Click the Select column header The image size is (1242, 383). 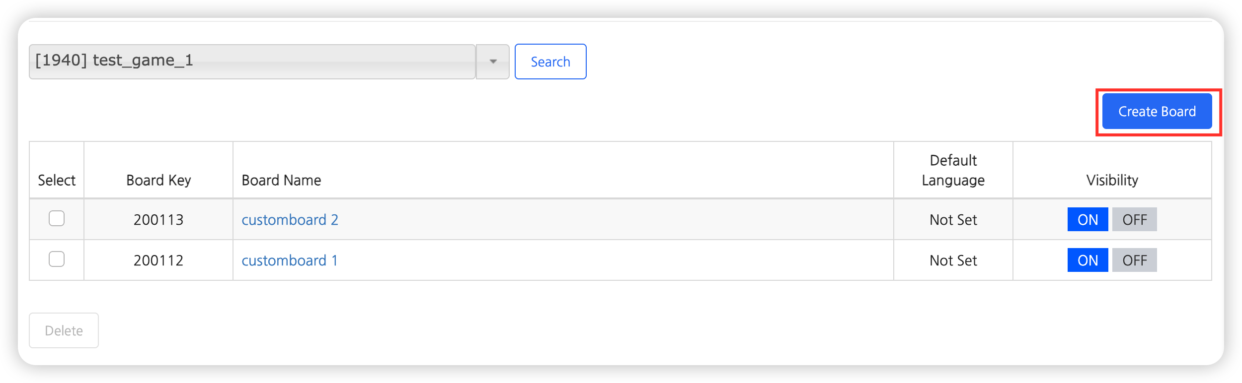click(x=57, y=180)
